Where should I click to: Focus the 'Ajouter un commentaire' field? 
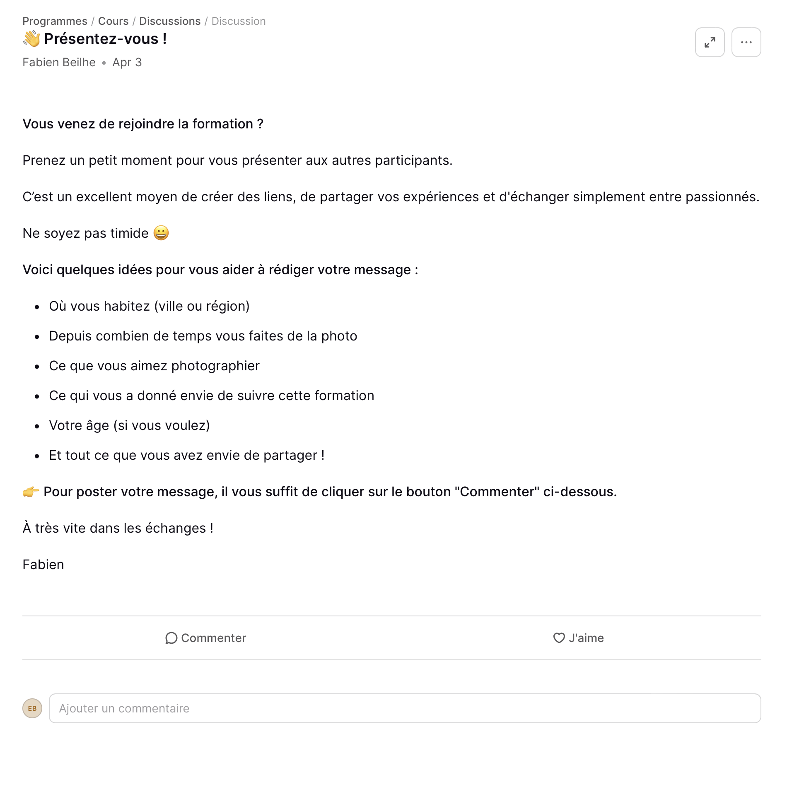(405, 708)
